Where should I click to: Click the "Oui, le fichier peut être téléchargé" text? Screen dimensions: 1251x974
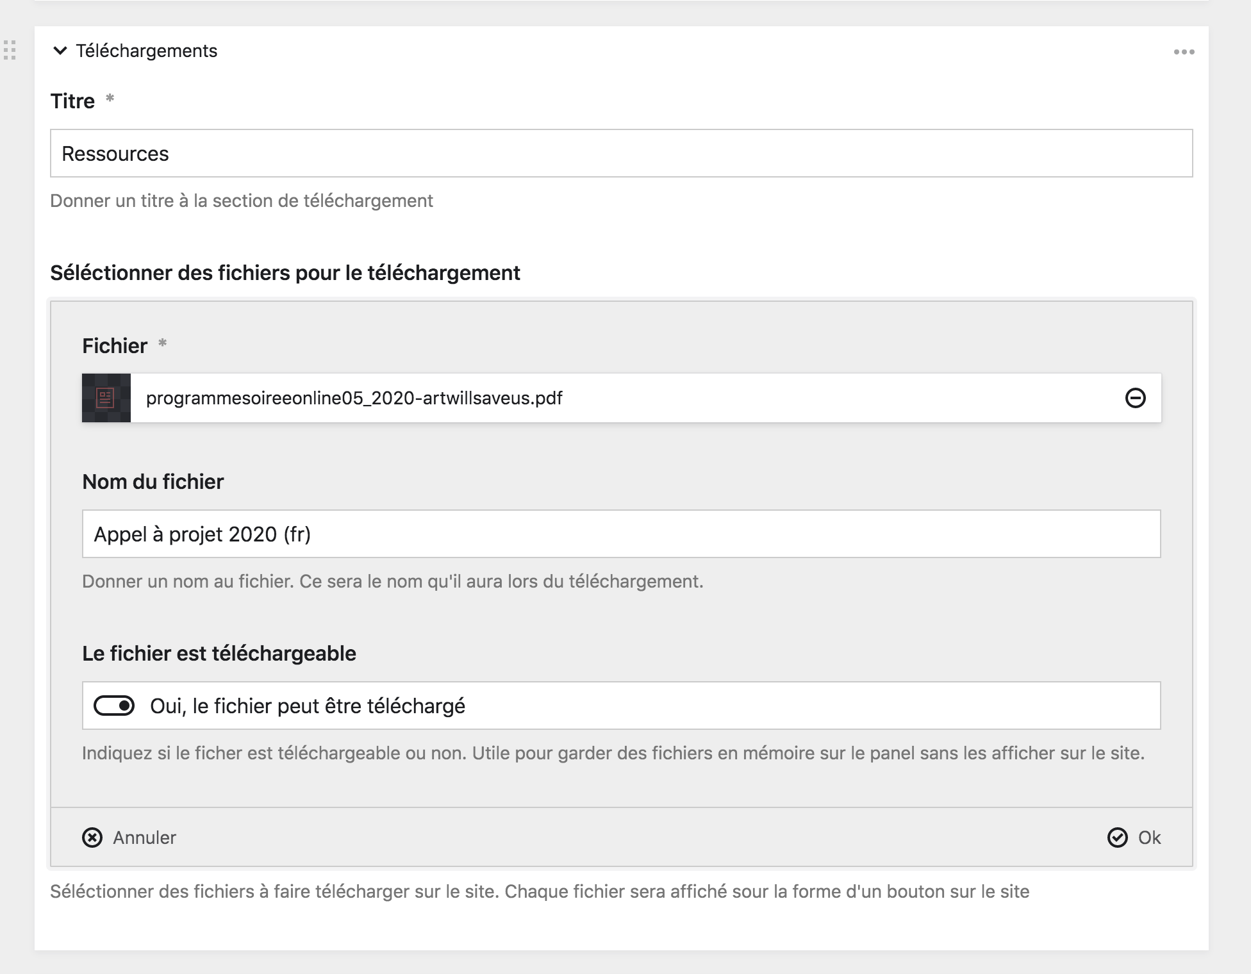308,706
